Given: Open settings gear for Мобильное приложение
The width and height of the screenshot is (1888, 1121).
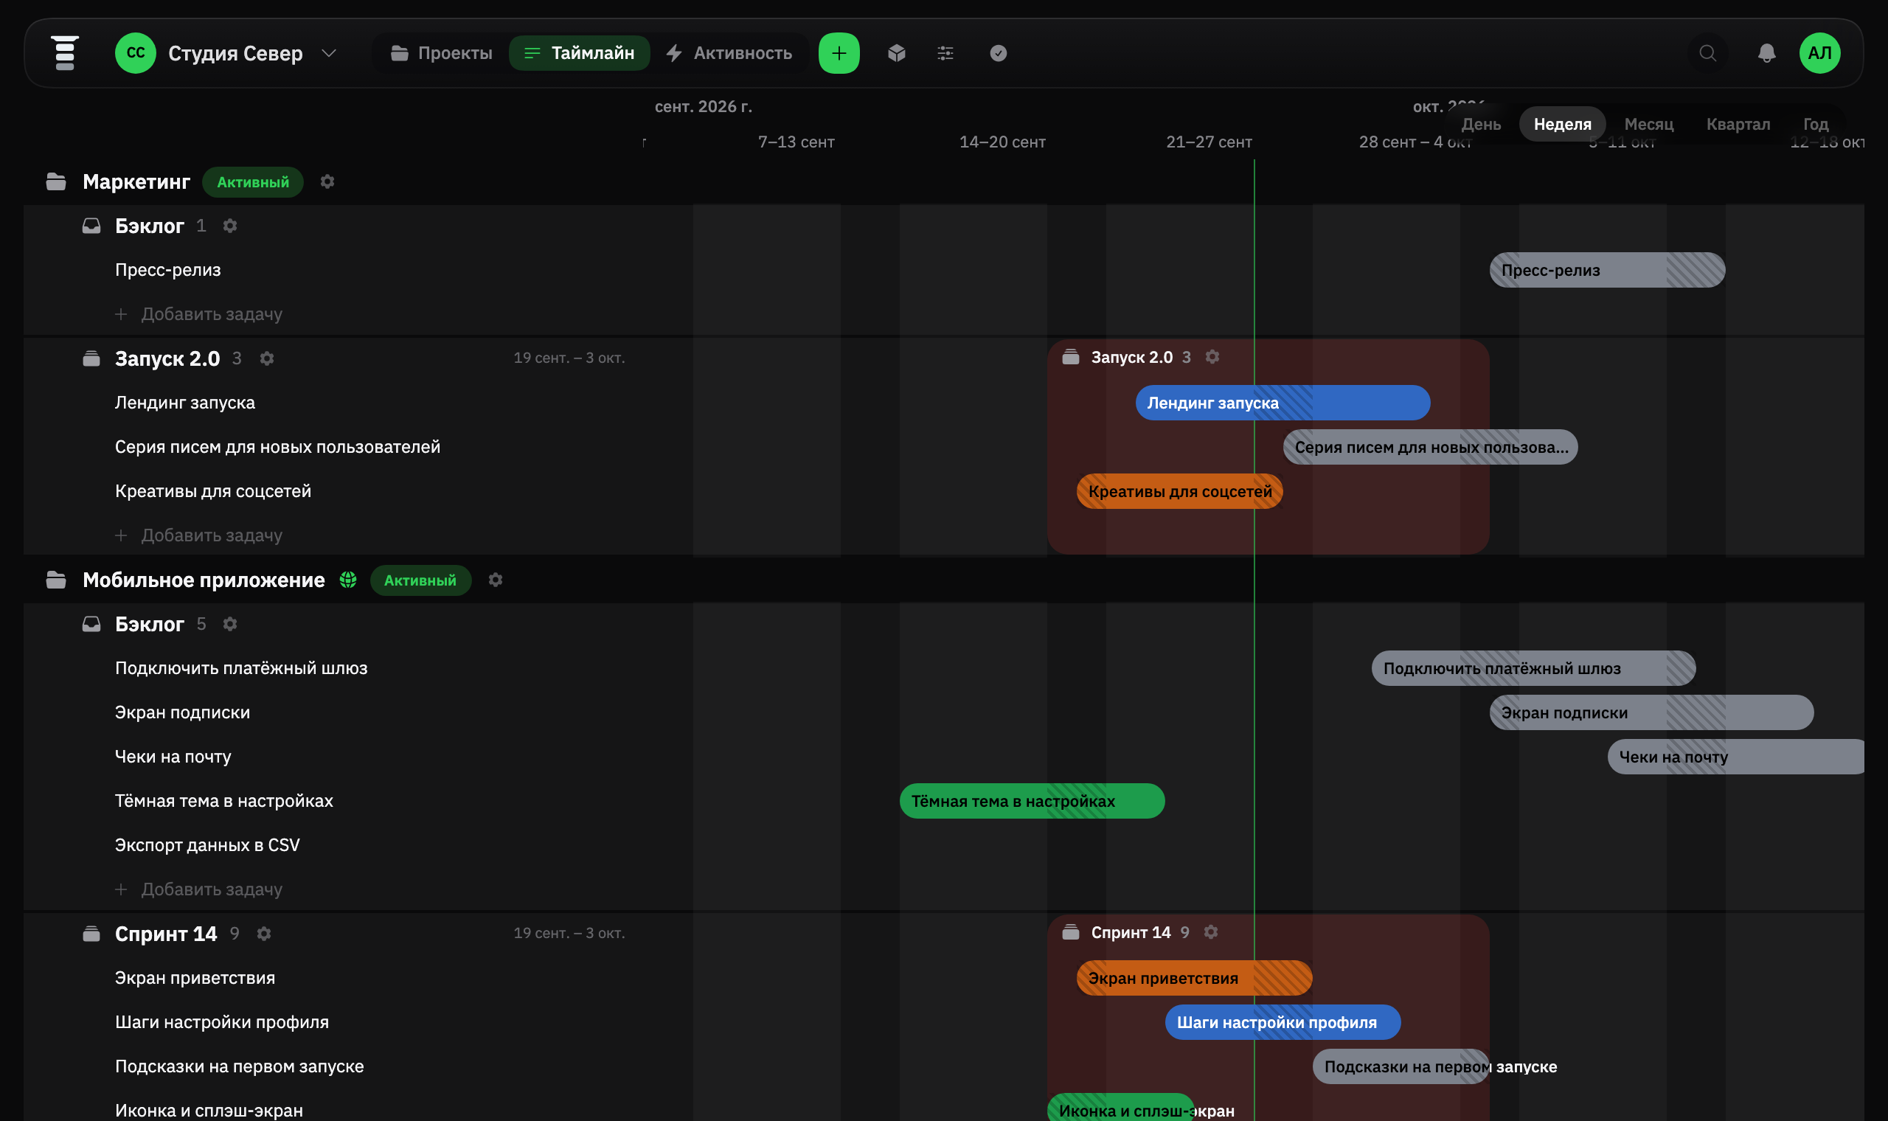Looking at the screenshot, I should [x=496, y=580].
